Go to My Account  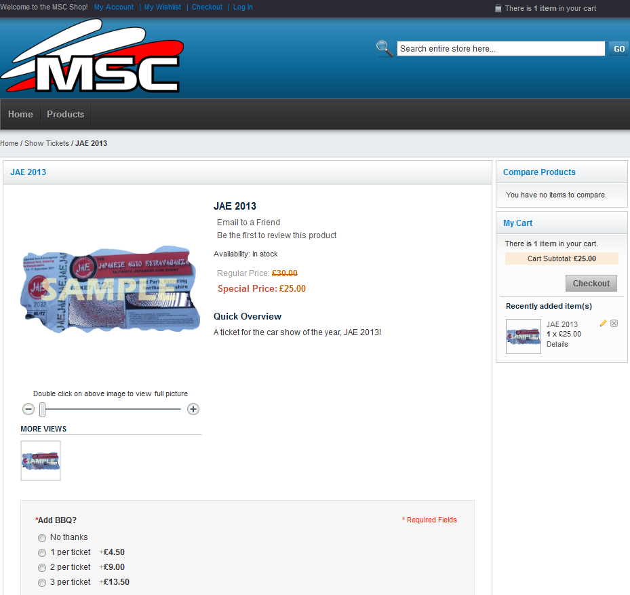pos(114,7)
